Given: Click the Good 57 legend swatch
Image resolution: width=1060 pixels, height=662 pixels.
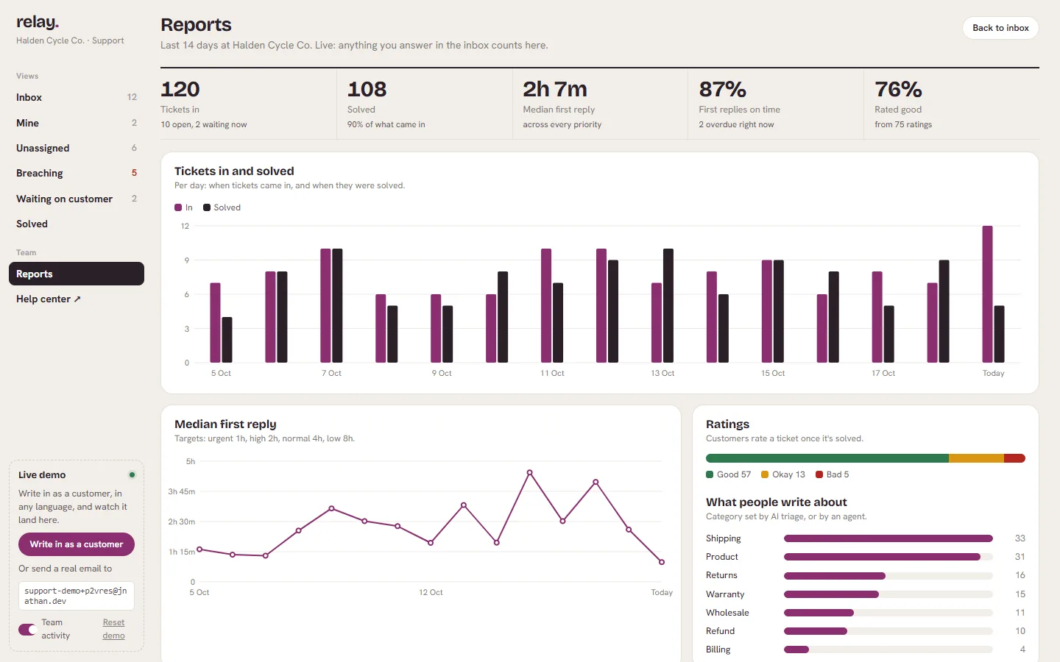Looking at the screenshot, I should point(710,474).
